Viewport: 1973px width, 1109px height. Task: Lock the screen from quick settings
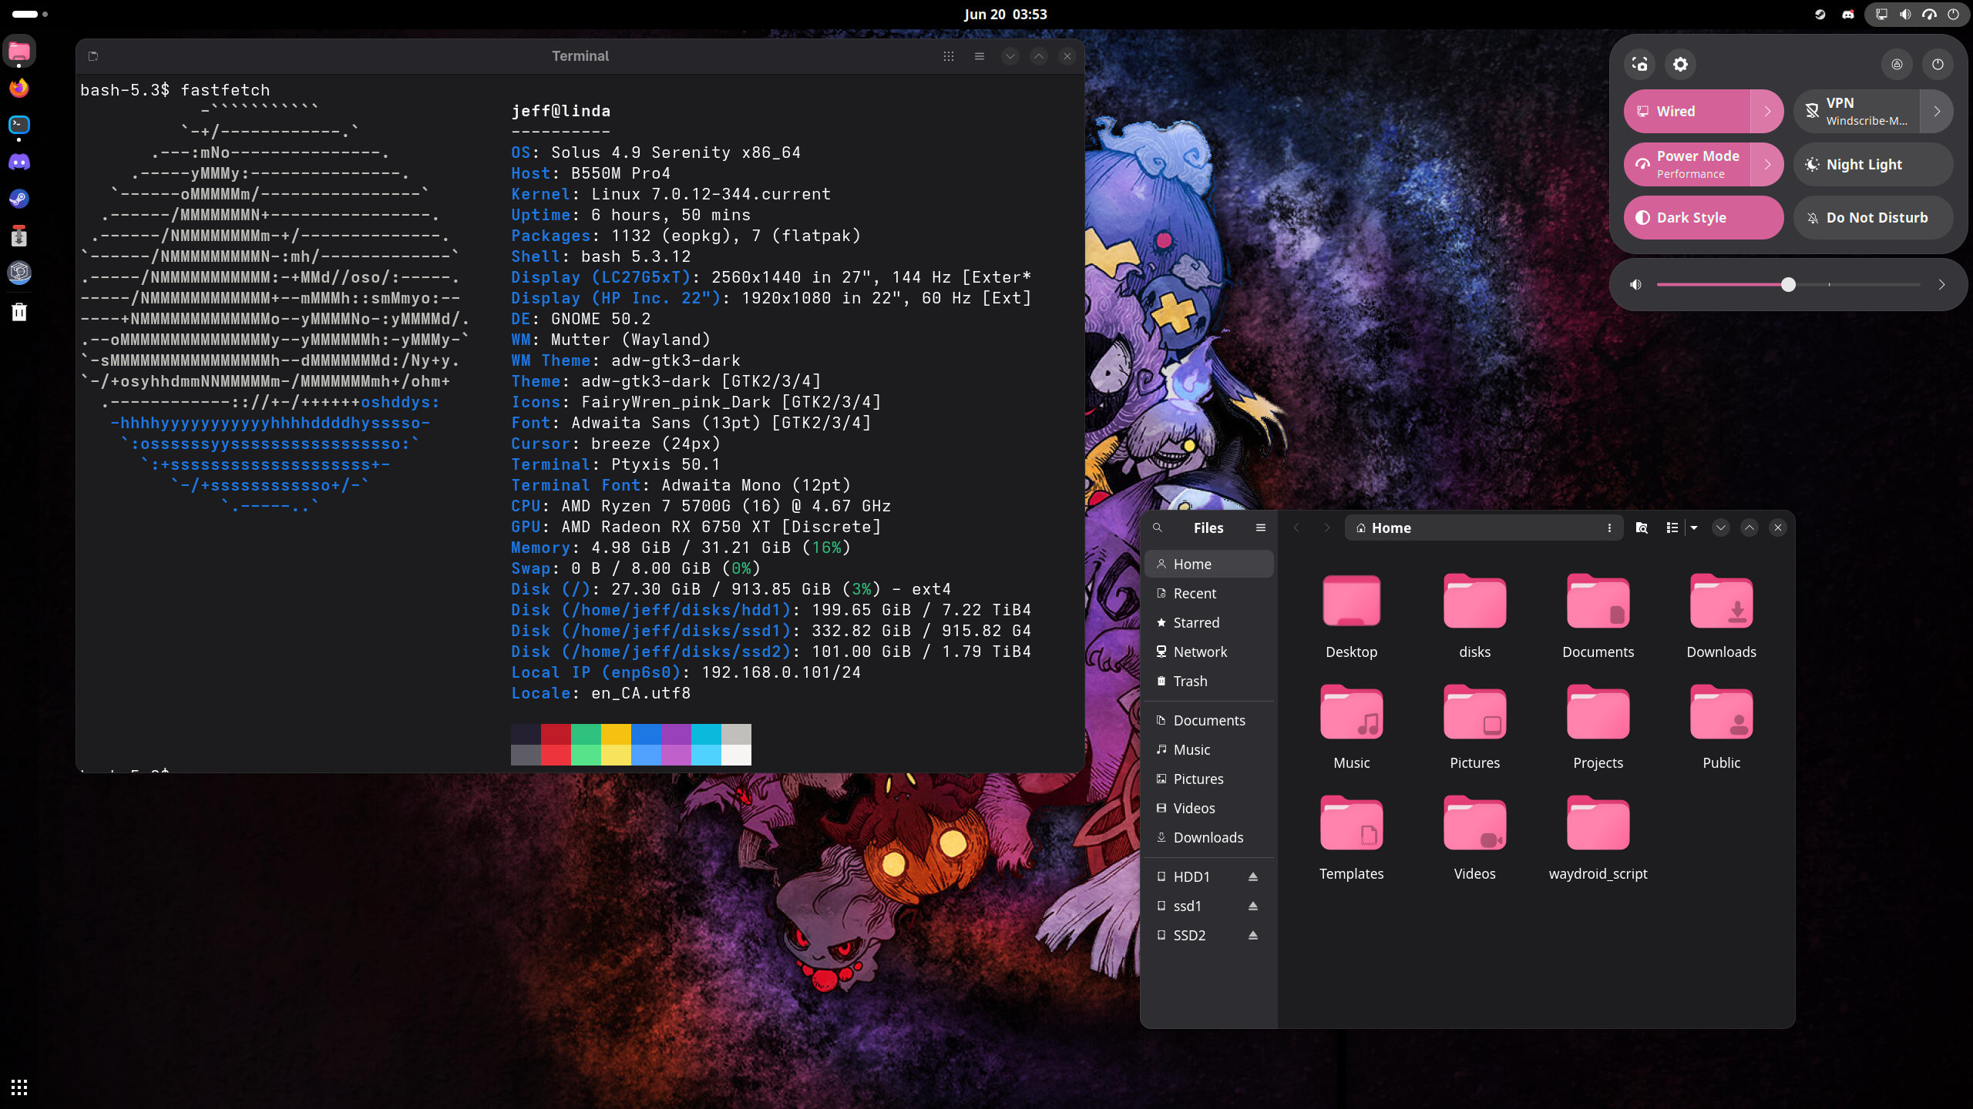(x=1897, y=64)
